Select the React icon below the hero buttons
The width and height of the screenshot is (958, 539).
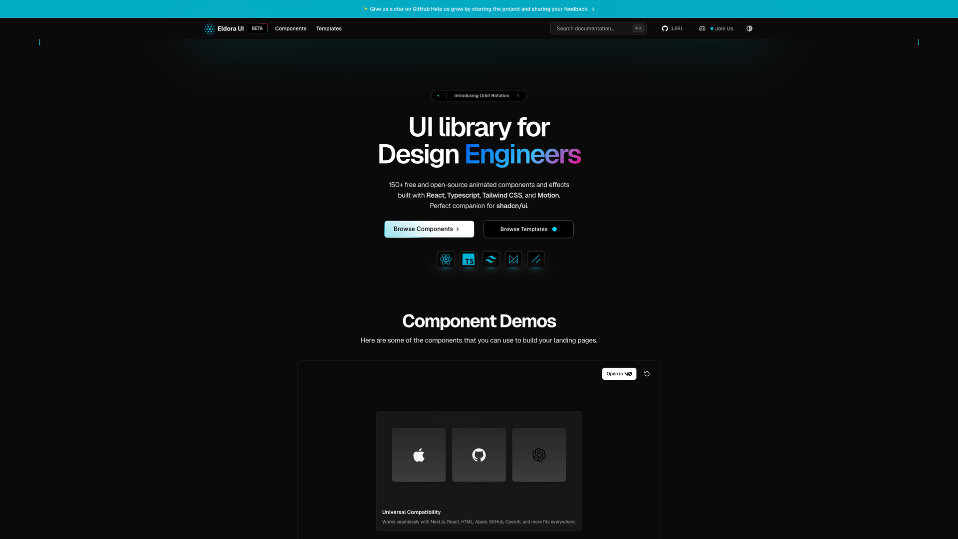tap(446, 260)
